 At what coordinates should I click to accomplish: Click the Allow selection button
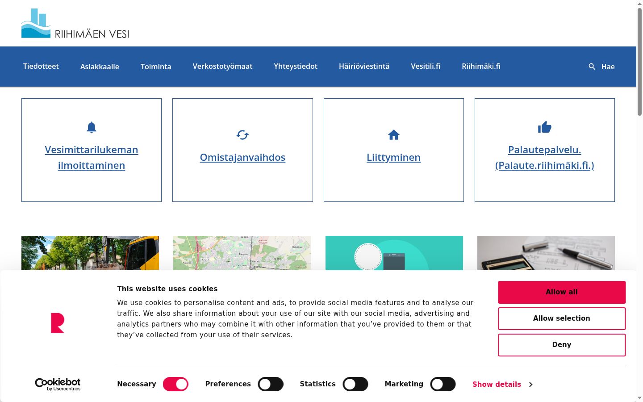[x=562, y=318]
